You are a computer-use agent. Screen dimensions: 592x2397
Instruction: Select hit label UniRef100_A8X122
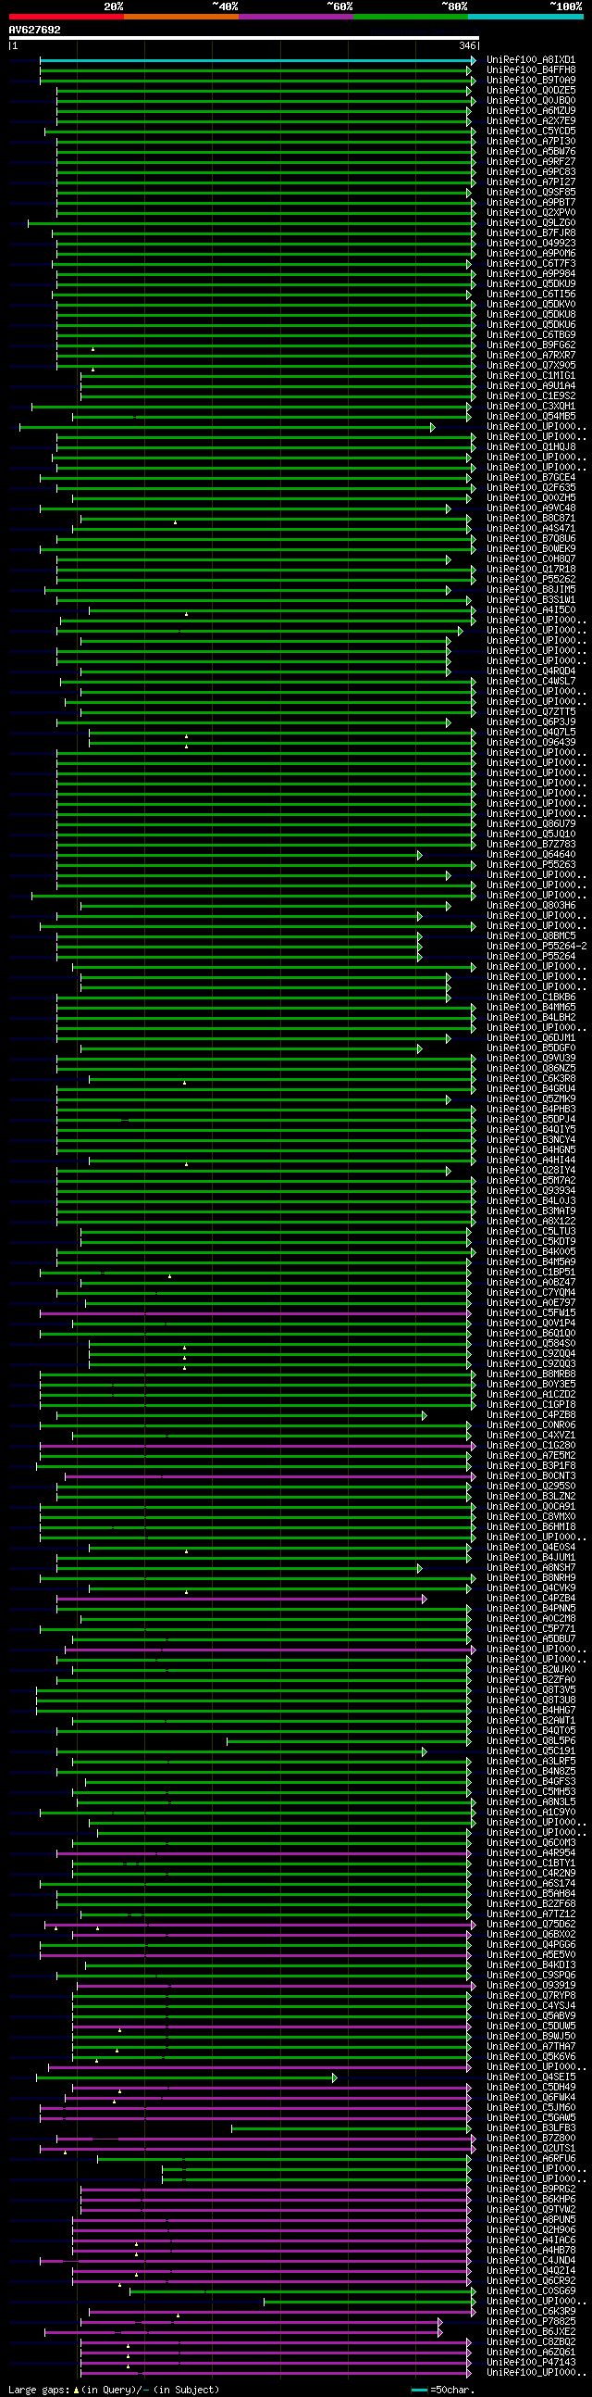(531, 1223)
